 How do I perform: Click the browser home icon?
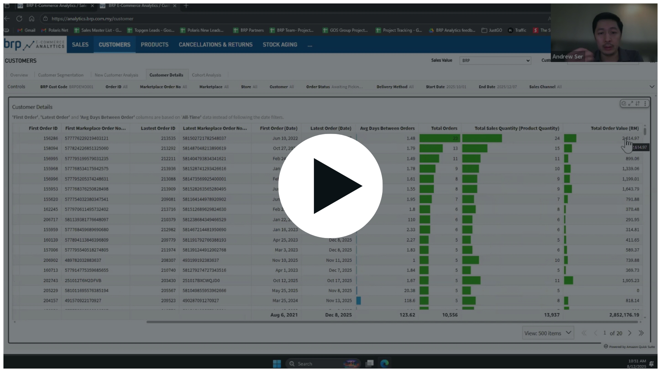coord(32,19)
